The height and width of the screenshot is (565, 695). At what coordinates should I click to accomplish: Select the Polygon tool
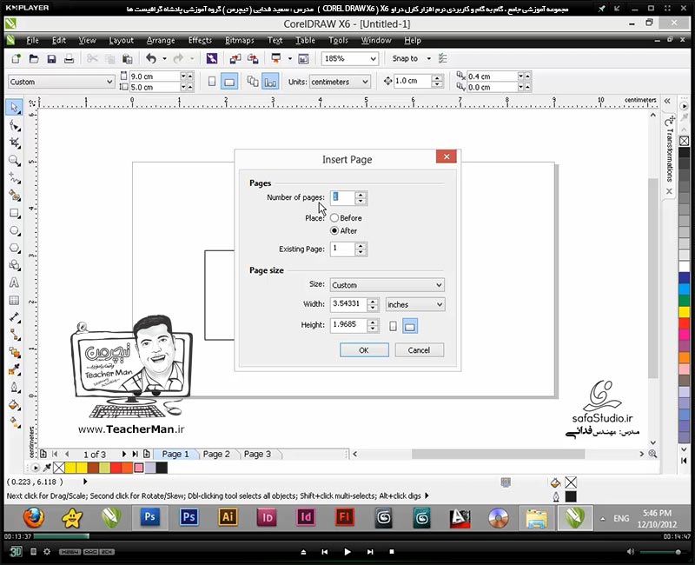pyautogui.click(x=14, y=248)
